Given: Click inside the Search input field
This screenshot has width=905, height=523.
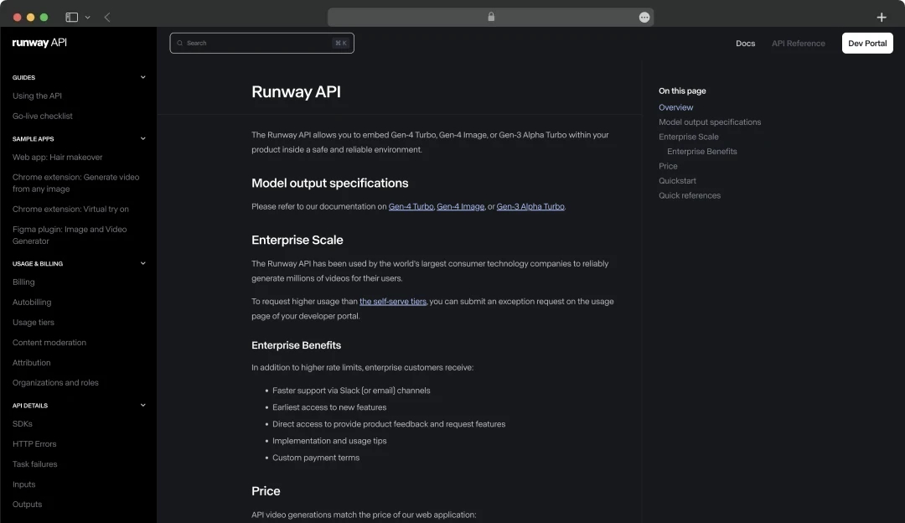Looking at the screenshot, I should pos(251,43).
